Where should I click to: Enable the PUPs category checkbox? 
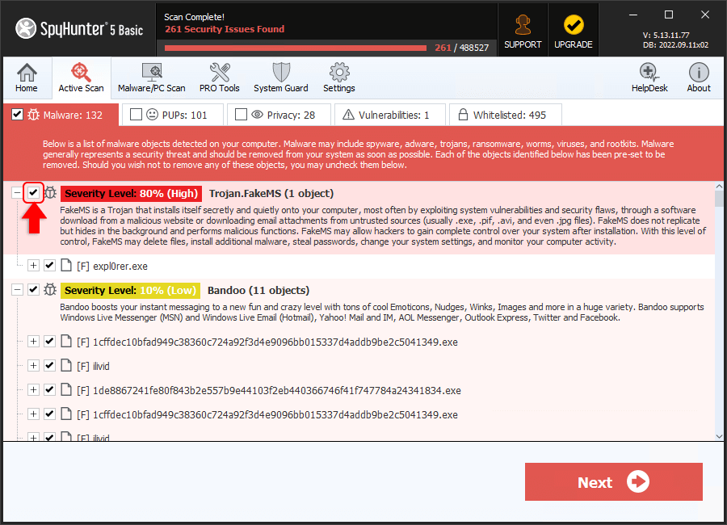point(136,115)
